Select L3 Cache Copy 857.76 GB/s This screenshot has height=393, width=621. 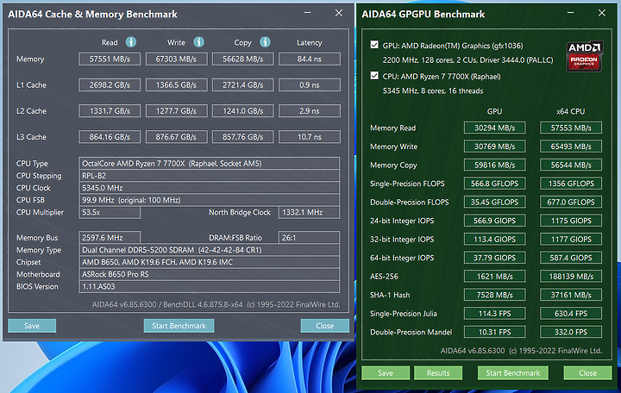(242, 137)
